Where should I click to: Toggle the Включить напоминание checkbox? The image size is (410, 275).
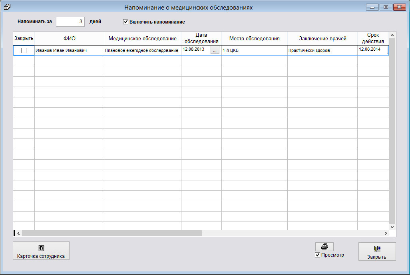tap(125, 22)
